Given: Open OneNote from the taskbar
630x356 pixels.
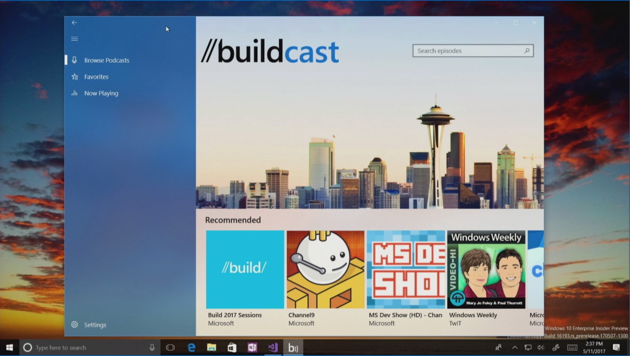Looking at the screenshot, I should [x=252, y=348].
